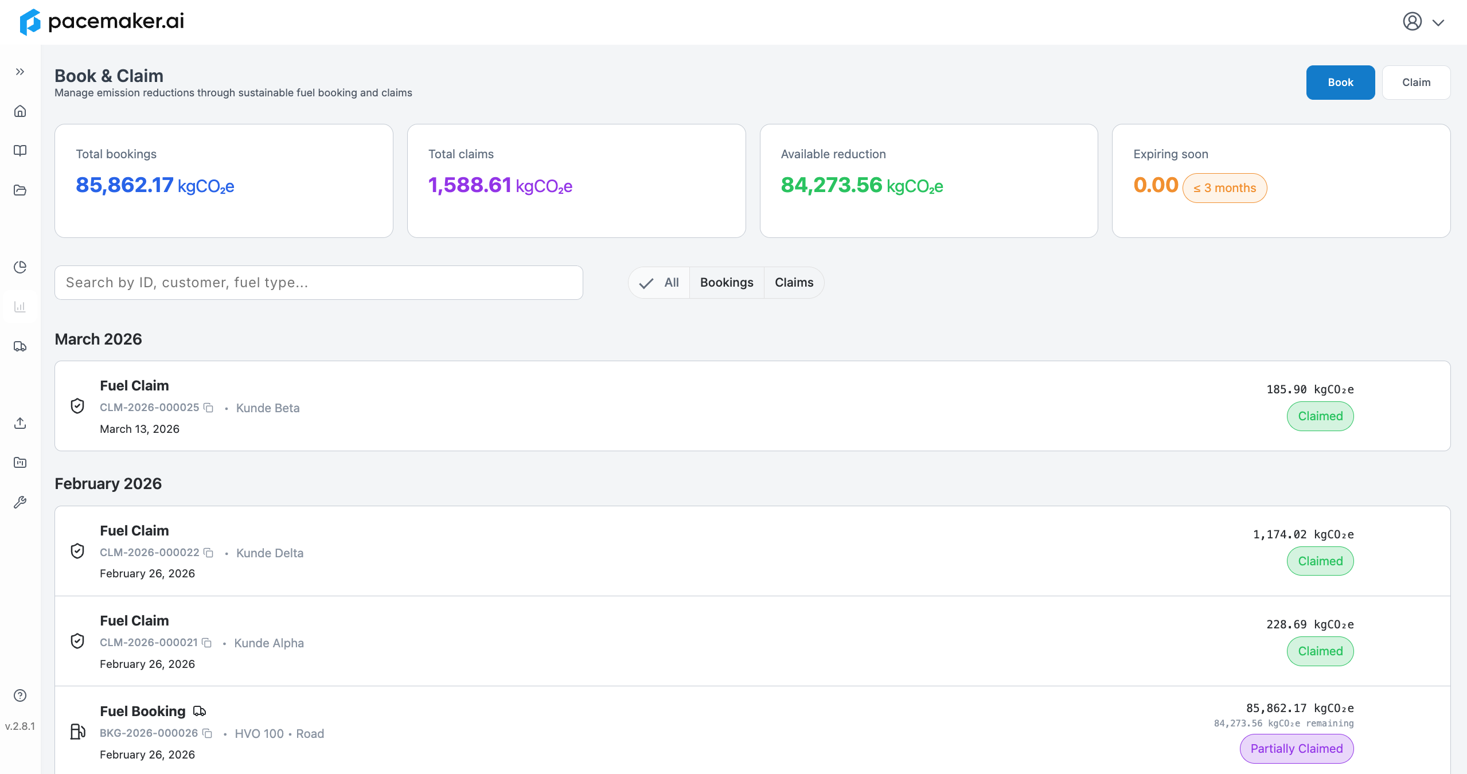Image resolution: width=1467 pixels, height=774 pixels.
Task: Open the Fuel Booking row title
Action: click(143, 712)
